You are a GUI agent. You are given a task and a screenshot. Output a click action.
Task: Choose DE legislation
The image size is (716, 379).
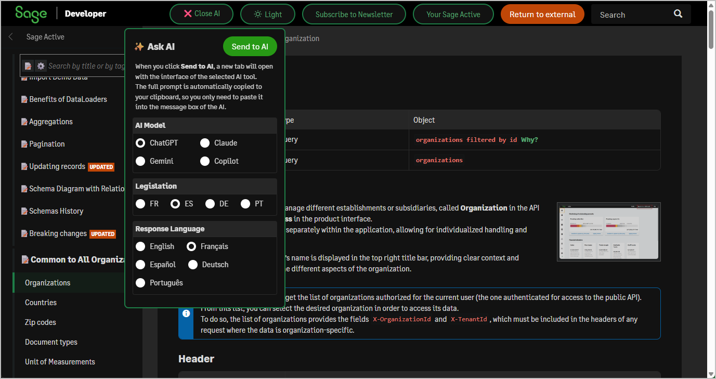210,204
